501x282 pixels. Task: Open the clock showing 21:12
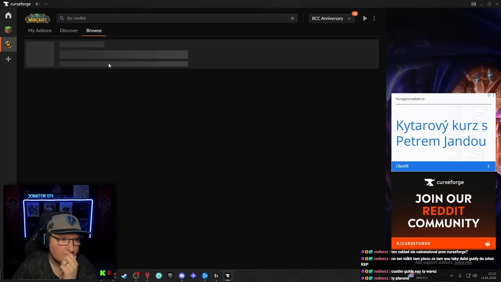(x=488, y=276)
